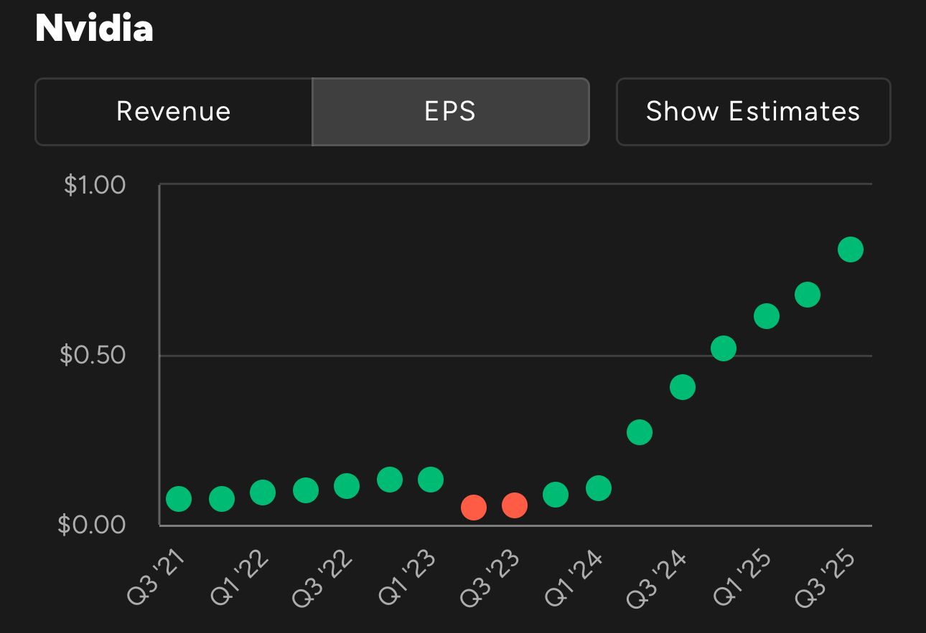Screen dimensions: 926x633
Task: Click the Q1 '22 EPS data dot
Action: point(263,492)
